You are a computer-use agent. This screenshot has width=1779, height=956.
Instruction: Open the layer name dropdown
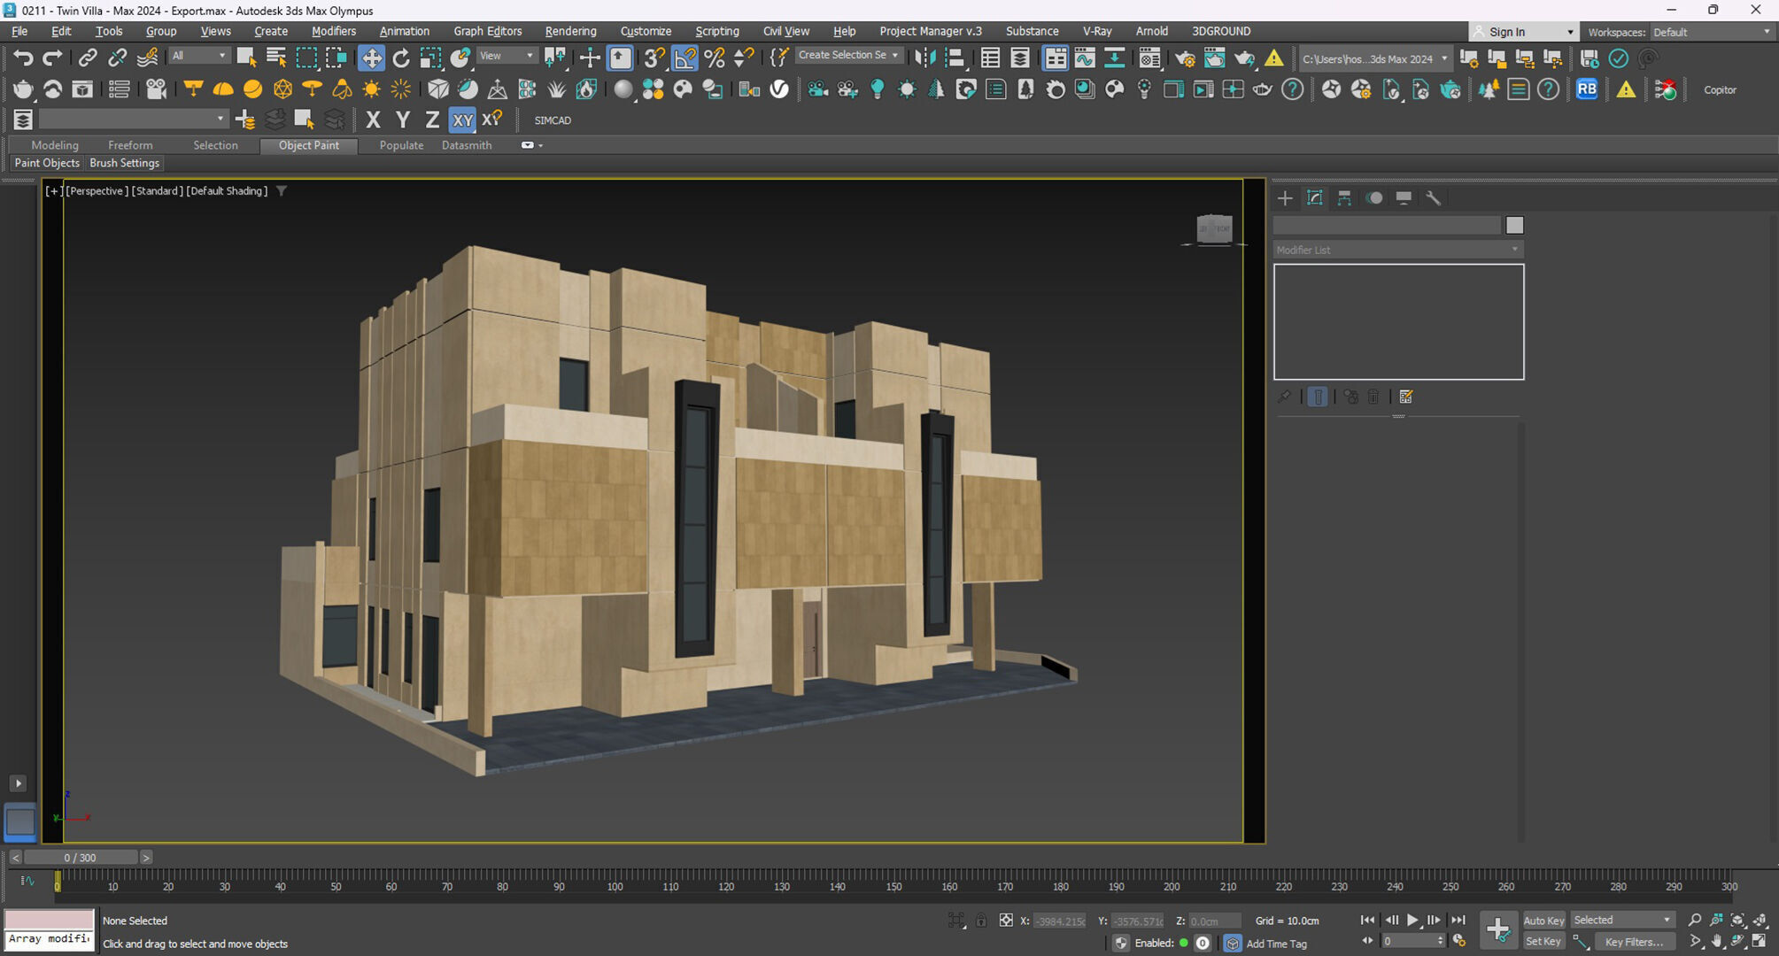133,119
